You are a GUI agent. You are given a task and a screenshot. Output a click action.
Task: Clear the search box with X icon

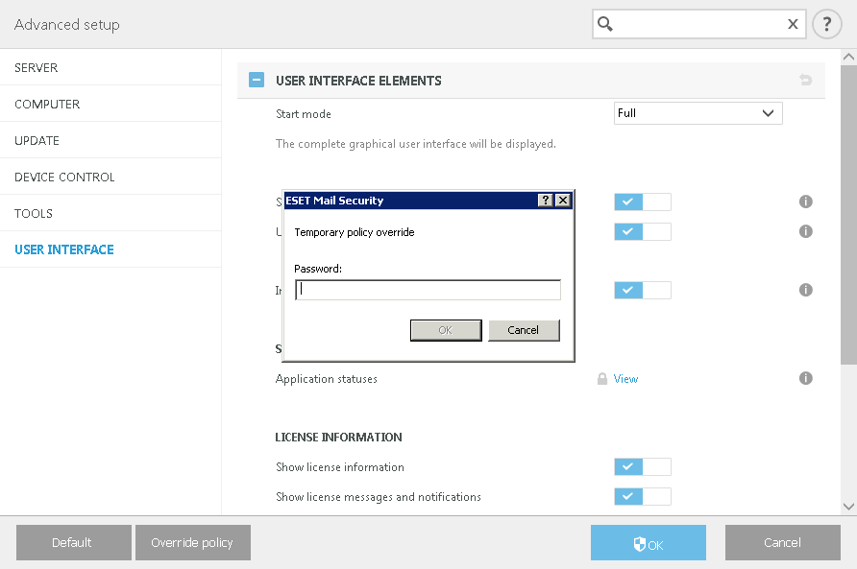coord(793,24)
